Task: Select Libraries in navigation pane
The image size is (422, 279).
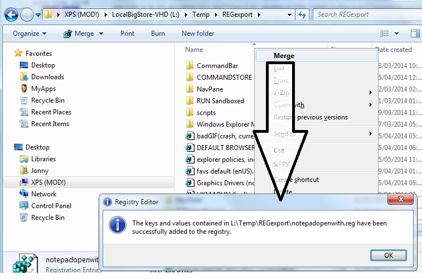Action: 38,159
